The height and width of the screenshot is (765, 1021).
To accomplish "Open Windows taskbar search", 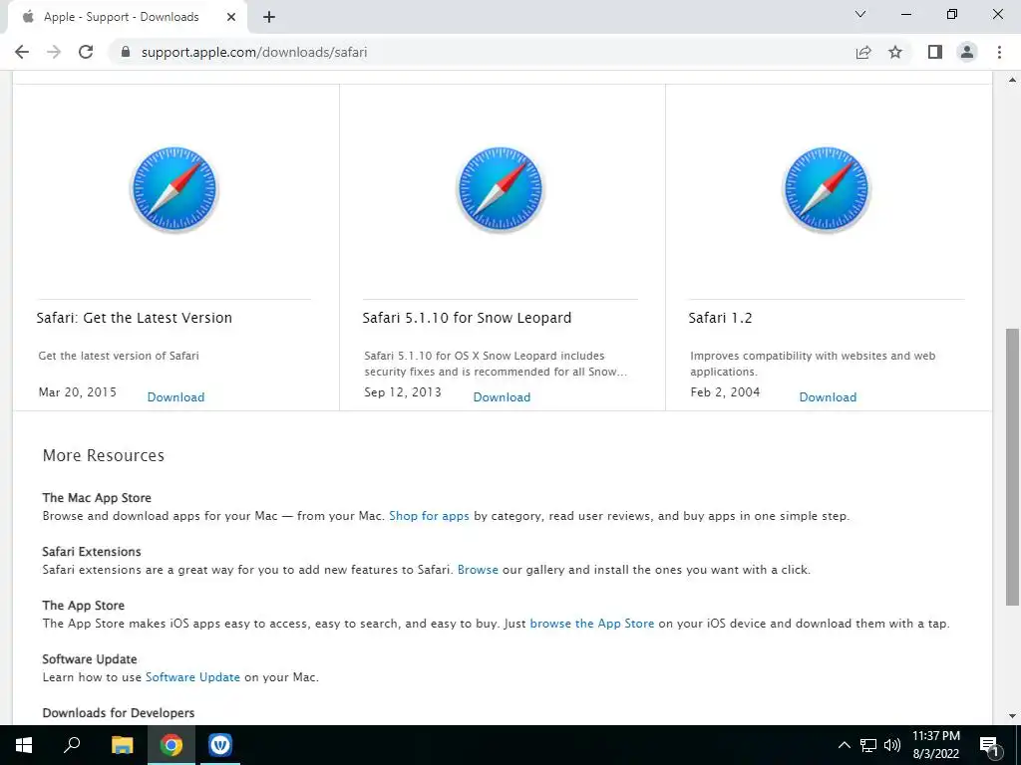I will coord(72,745).
